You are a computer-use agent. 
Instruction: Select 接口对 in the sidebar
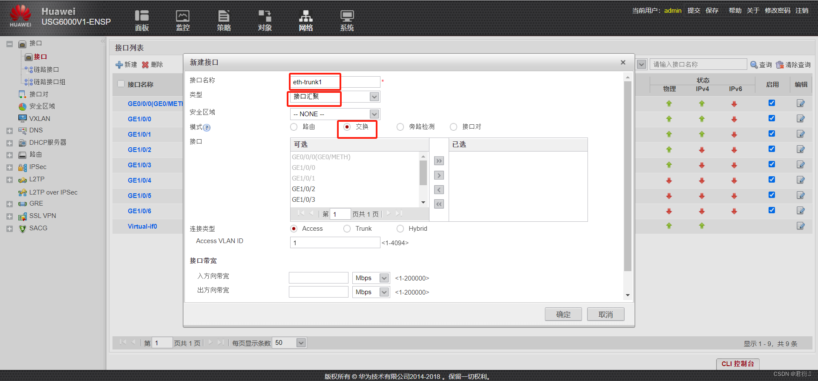coord(38,94)
